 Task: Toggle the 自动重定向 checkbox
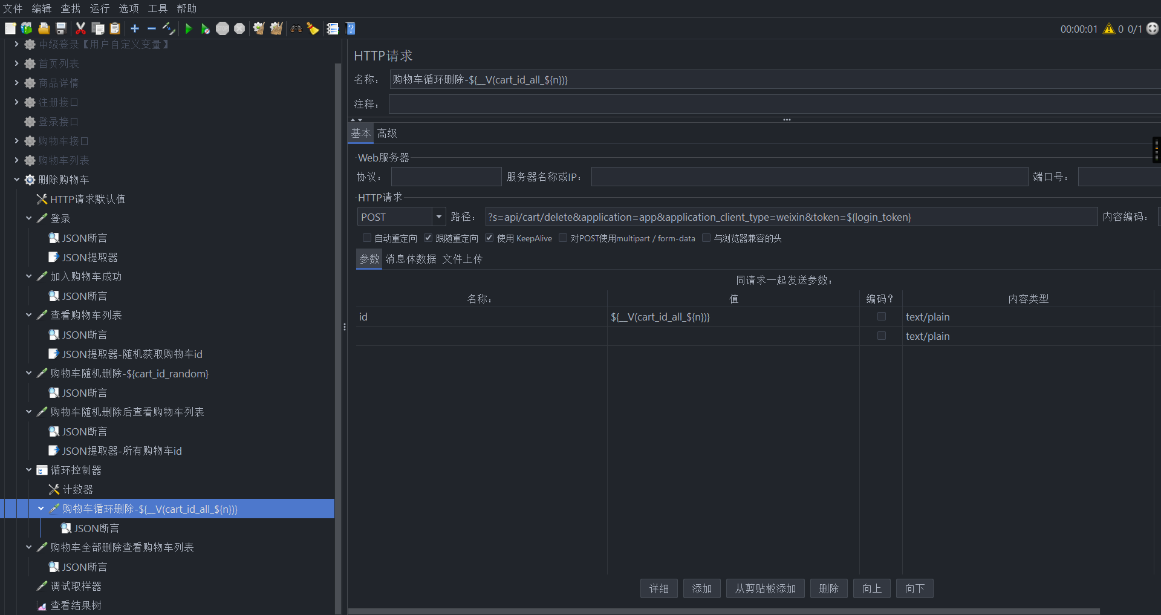(367, 238)
